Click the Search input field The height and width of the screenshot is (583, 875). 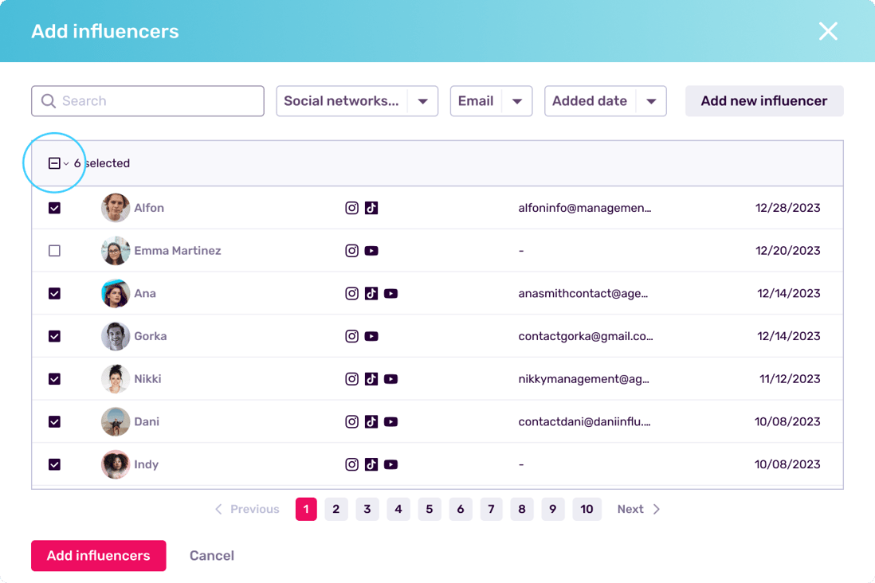tap(148, 101)
